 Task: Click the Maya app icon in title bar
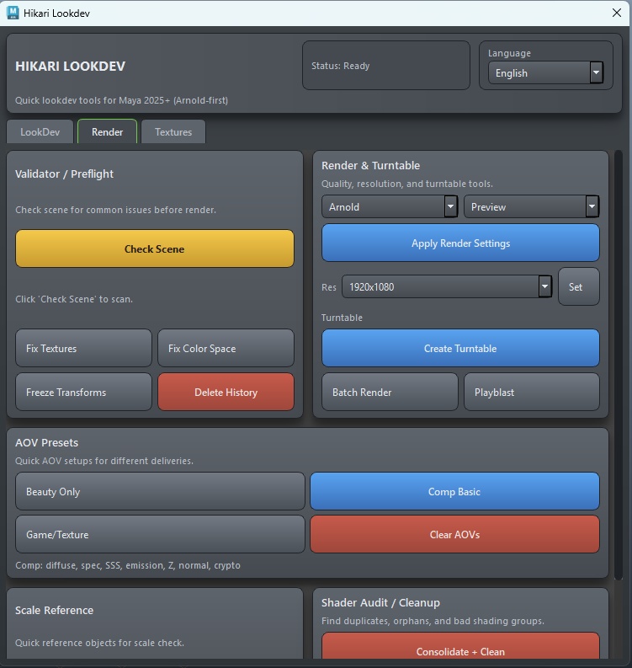coord(13,13)
